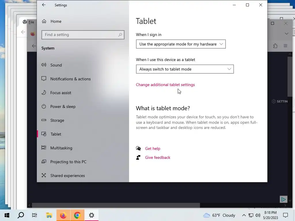Click the Projecting to this PC icon
The height and width of the screenshot is (221, 295).
(x=44, y=161)
